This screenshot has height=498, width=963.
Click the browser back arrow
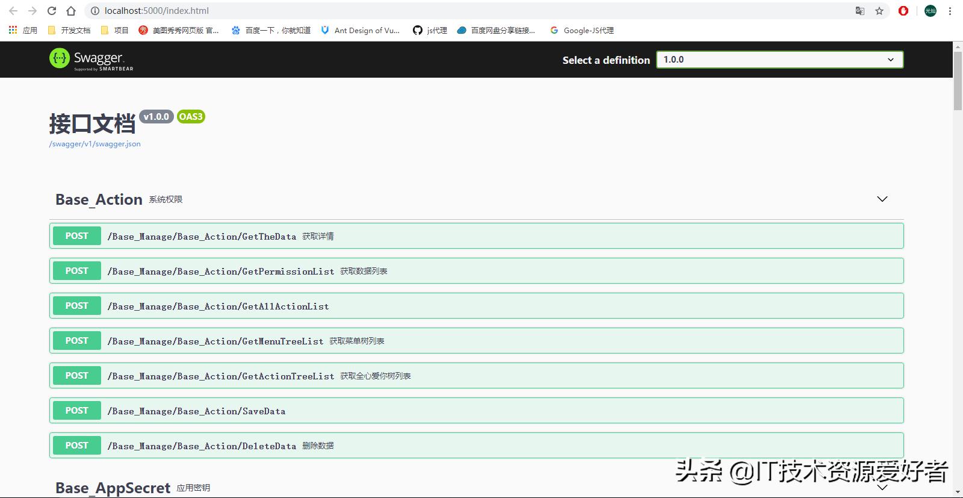13,11
